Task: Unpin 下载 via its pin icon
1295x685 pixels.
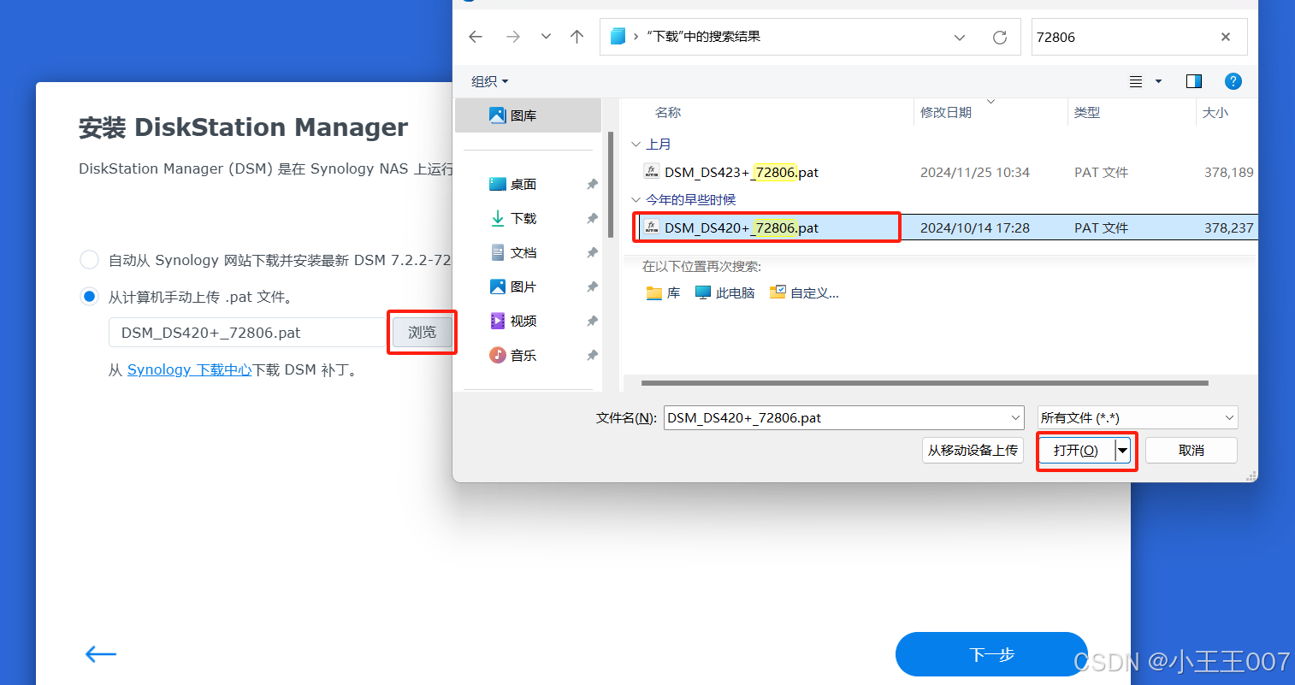Action: tap(592, 218)
